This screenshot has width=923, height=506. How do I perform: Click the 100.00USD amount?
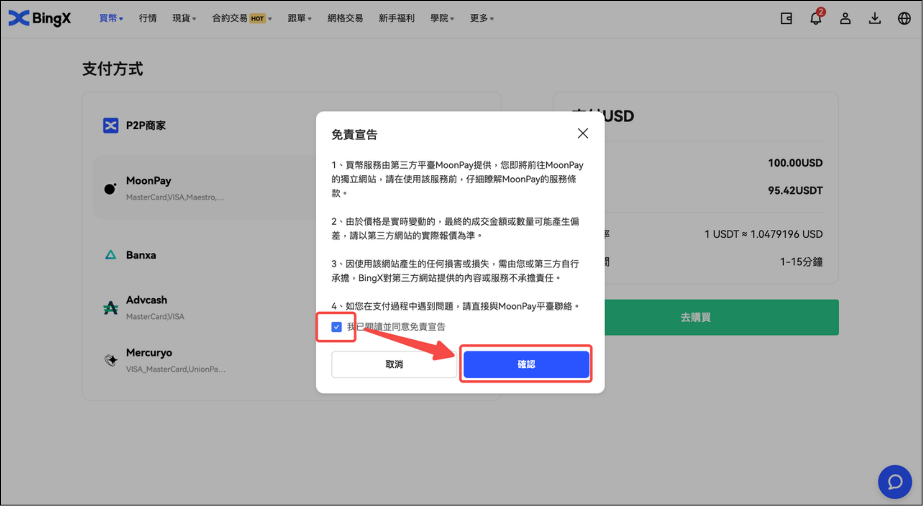[795, 163]
